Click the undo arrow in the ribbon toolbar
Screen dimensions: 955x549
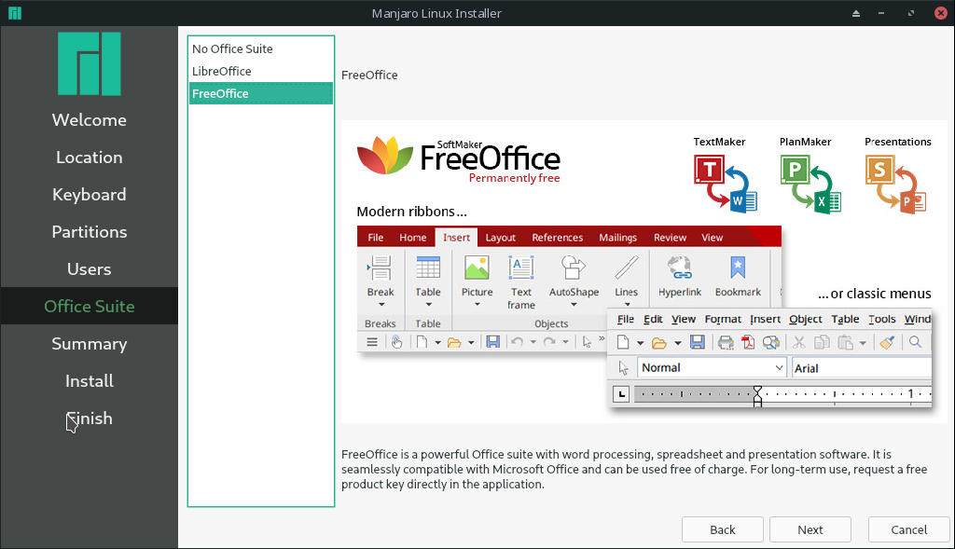click(517, 342)
